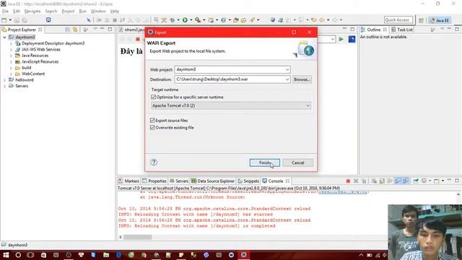Open the Window menu
462x260 pixels.
coord(98,12)
